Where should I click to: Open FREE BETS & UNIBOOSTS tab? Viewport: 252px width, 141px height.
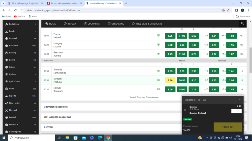coord(147,24)
